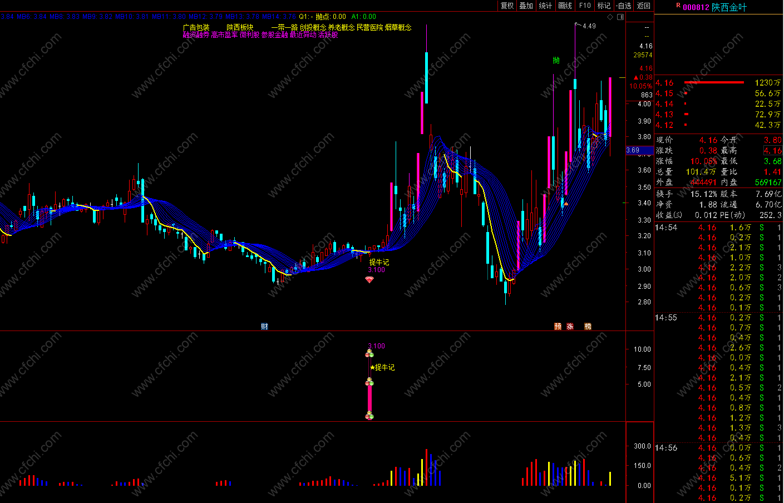784x503 pixels.
Task: Click the orange arrow signal marker
Action: tap(566, 204)
